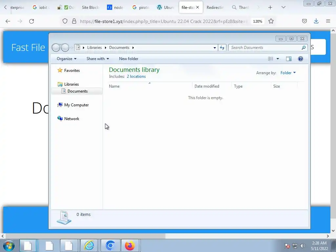
Task: Click the Firefox back arrow button
Action: click(x=8, y=21)
